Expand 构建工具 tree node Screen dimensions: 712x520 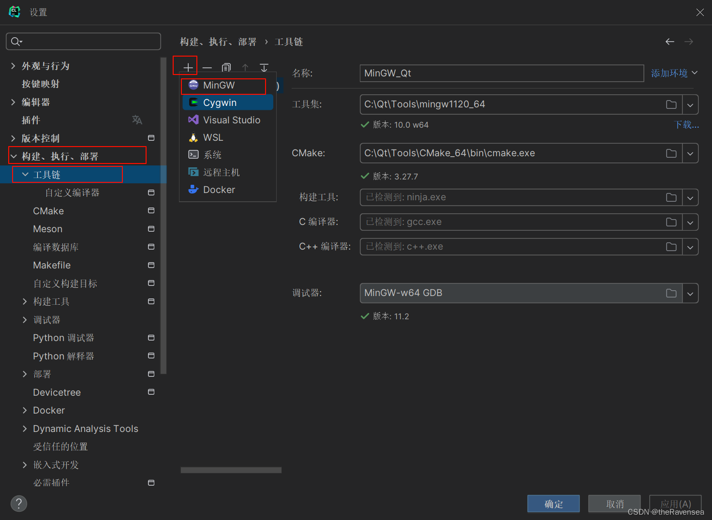pyautogui.click(x=25, y=301)
